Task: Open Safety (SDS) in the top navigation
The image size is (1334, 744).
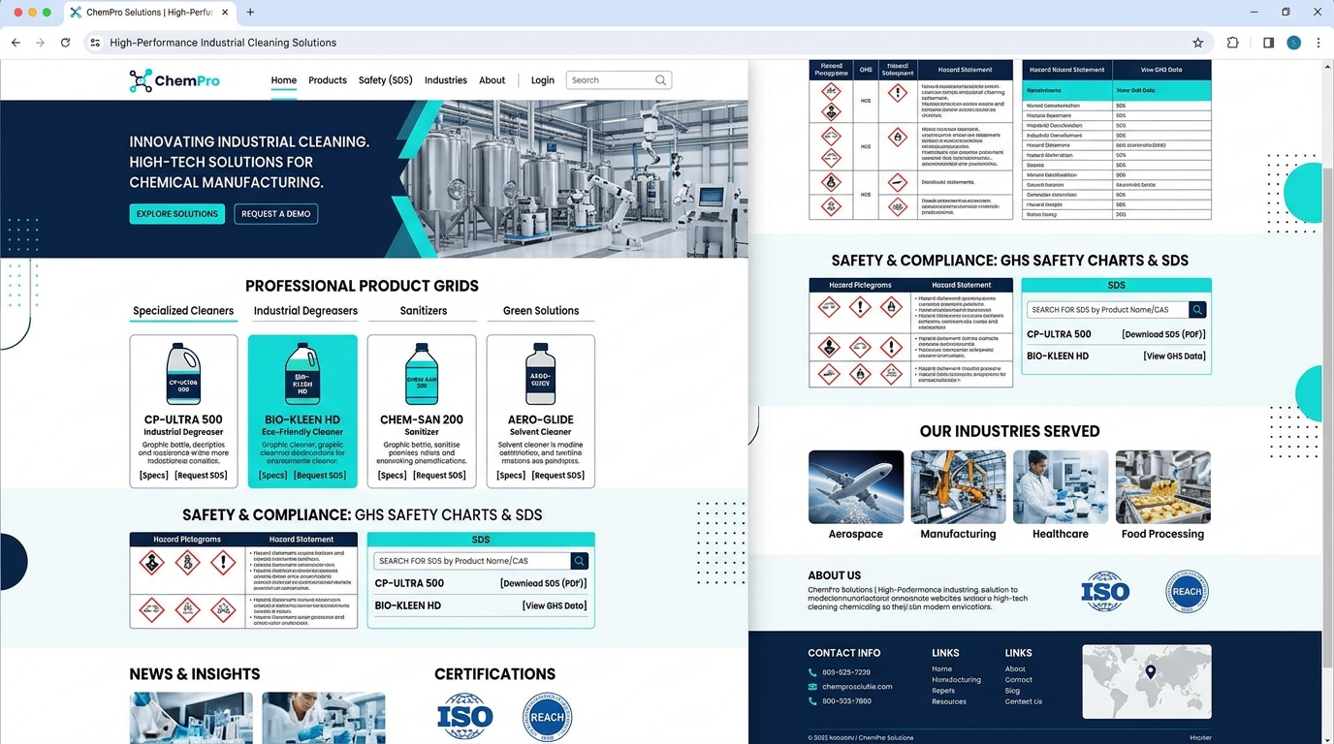Action: pyautogui.click(x=385, y=80)
